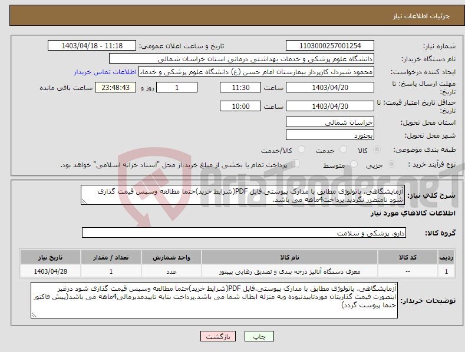Click the تعداد / مقدار column header
The height and width of the screenshot is (352, 465).
tap(111, 257)
